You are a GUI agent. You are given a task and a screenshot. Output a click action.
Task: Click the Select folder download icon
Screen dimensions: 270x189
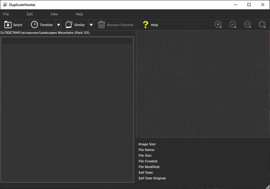[x=8, y=25]
